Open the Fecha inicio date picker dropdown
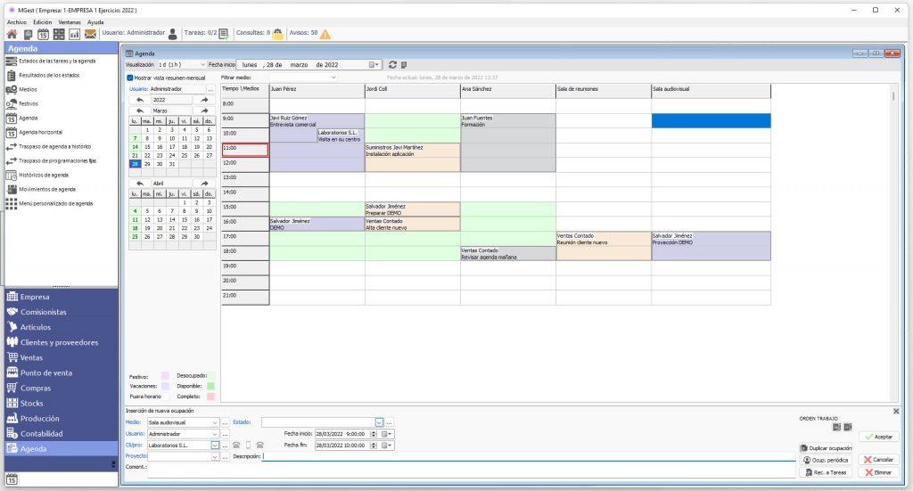The width and height of the screenshot is (913, 491). [x=374, y=64]
